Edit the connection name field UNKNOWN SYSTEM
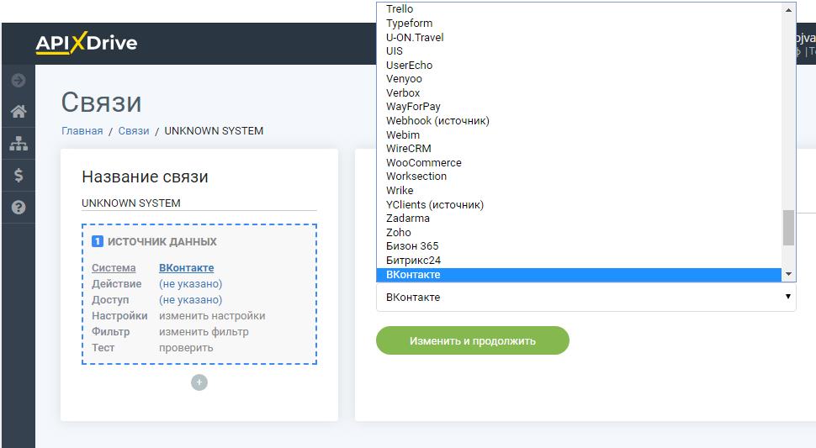The height and width of the screenshot is (448, 816). pos(199,203)
